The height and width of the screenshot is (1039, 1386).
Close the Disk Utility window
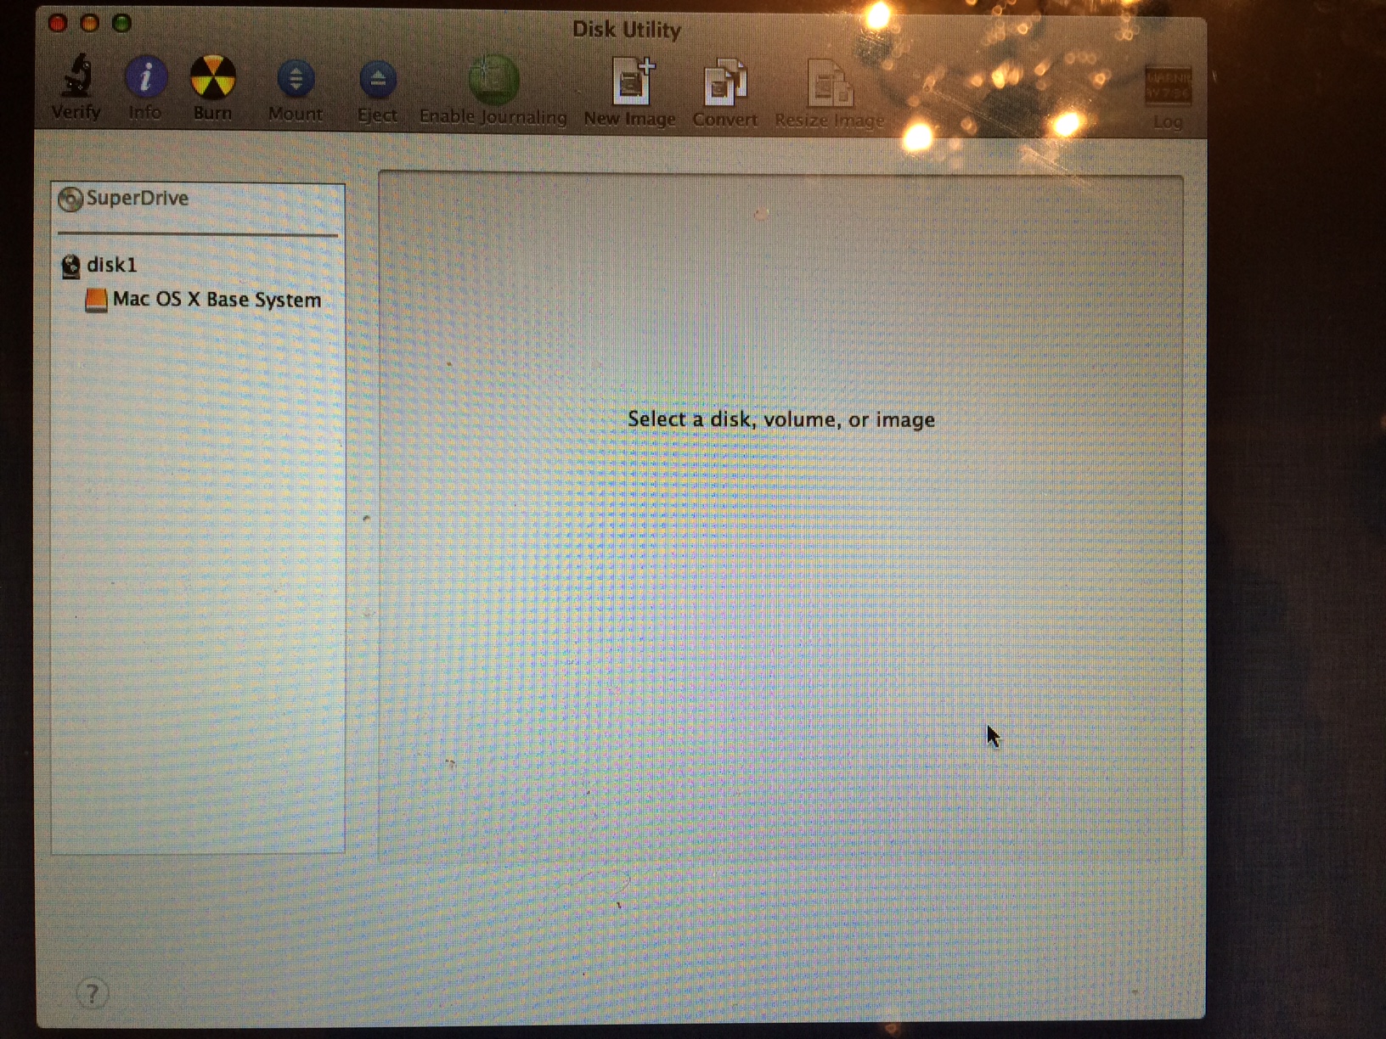(x=58, y=23)
